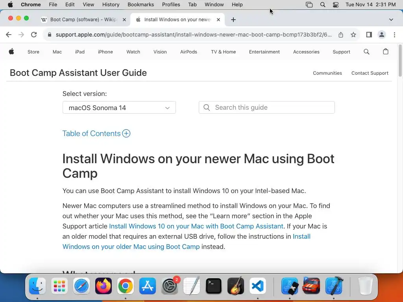
Task: Open Finder from the Dock
Action: point(37,286)
